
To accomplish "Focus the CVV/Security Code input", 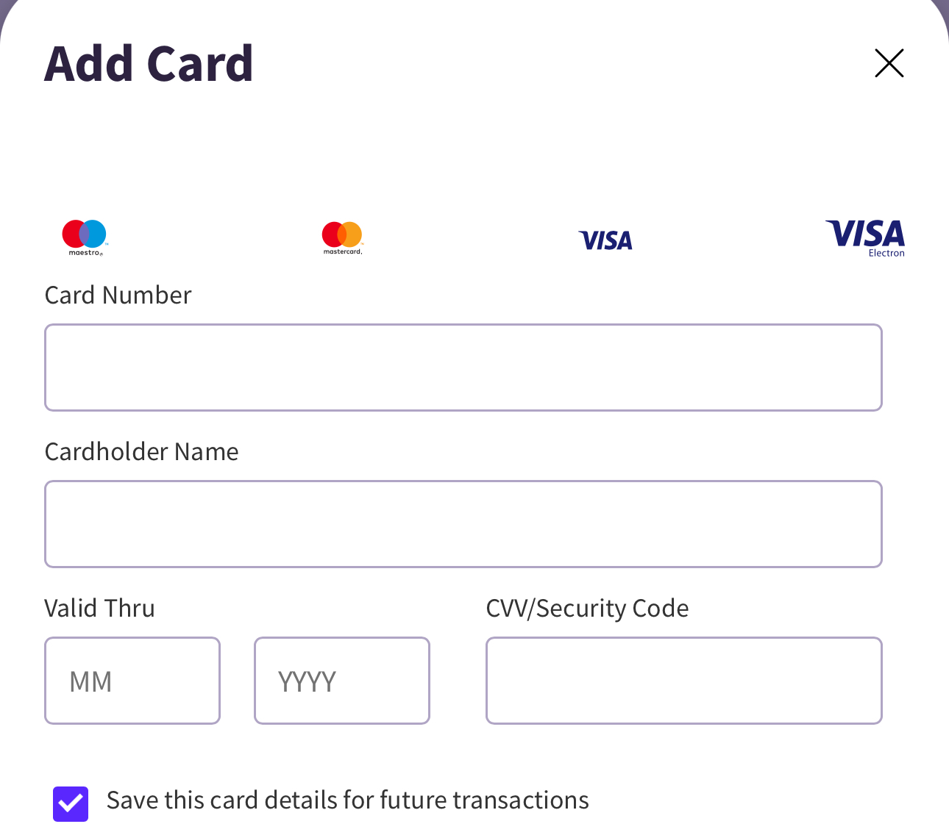I will click(x=684, y=681).
